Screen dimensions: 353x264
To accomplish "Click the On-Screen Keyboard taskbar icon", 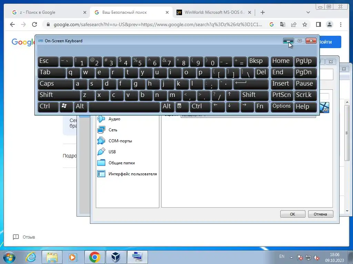I will [137, 257].
